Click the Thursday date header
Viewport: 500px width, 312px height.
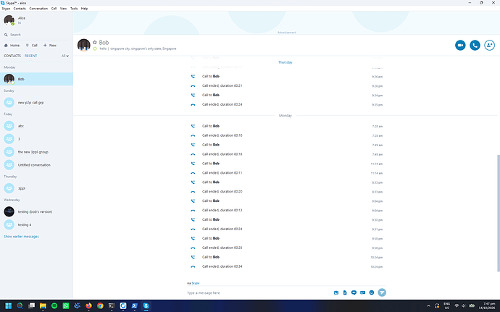(285, 62)
